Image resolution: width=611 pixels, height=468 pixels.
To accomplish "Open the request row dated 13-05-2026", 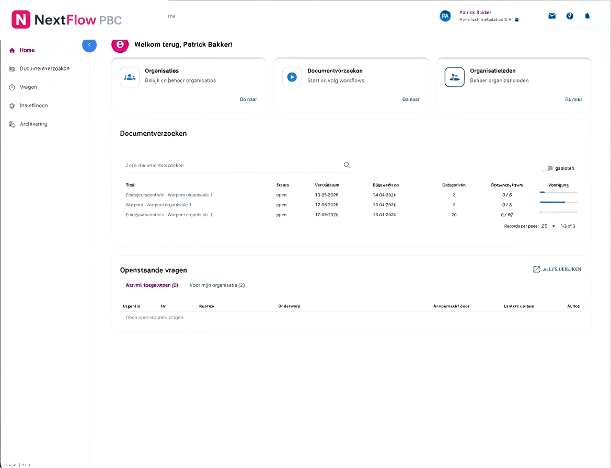I will pos(351,195).
